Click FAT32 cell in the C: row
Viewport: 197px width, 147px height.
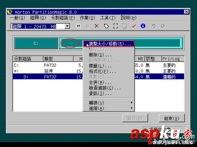click(x=50, y=65)
